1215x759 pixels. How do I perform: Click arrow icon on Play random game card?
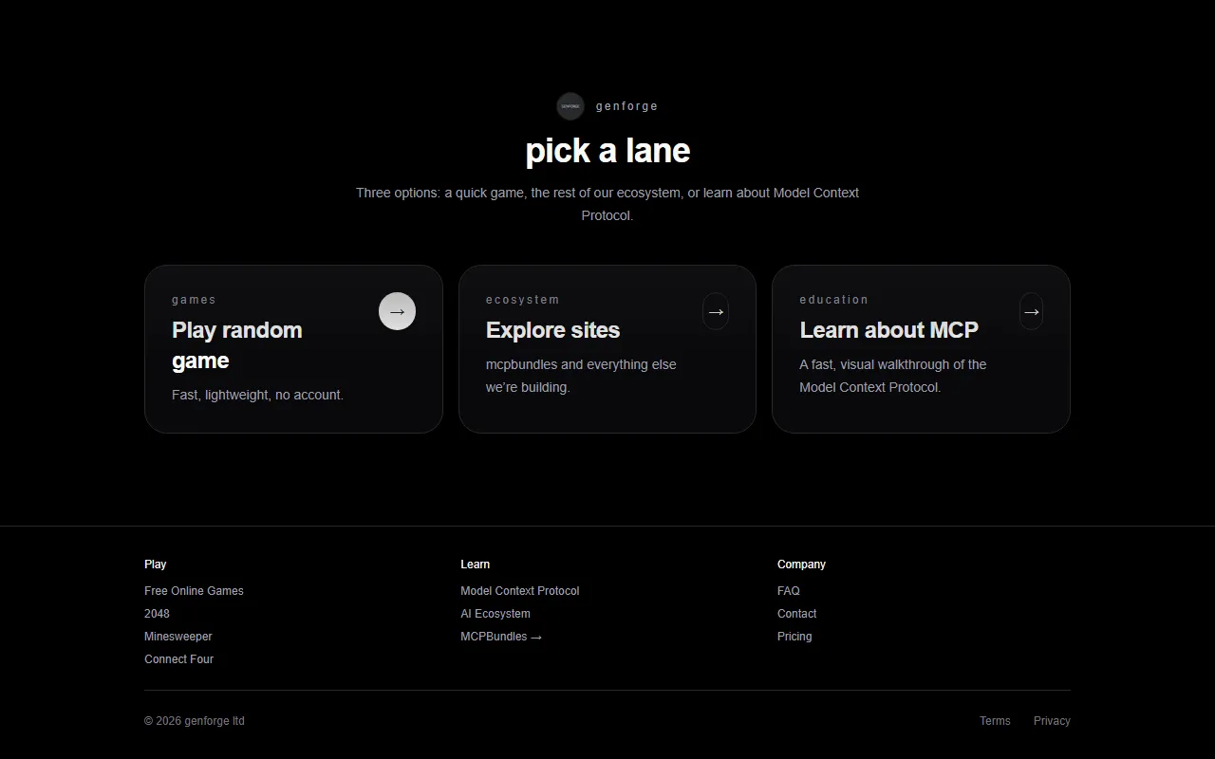(397, 311)
